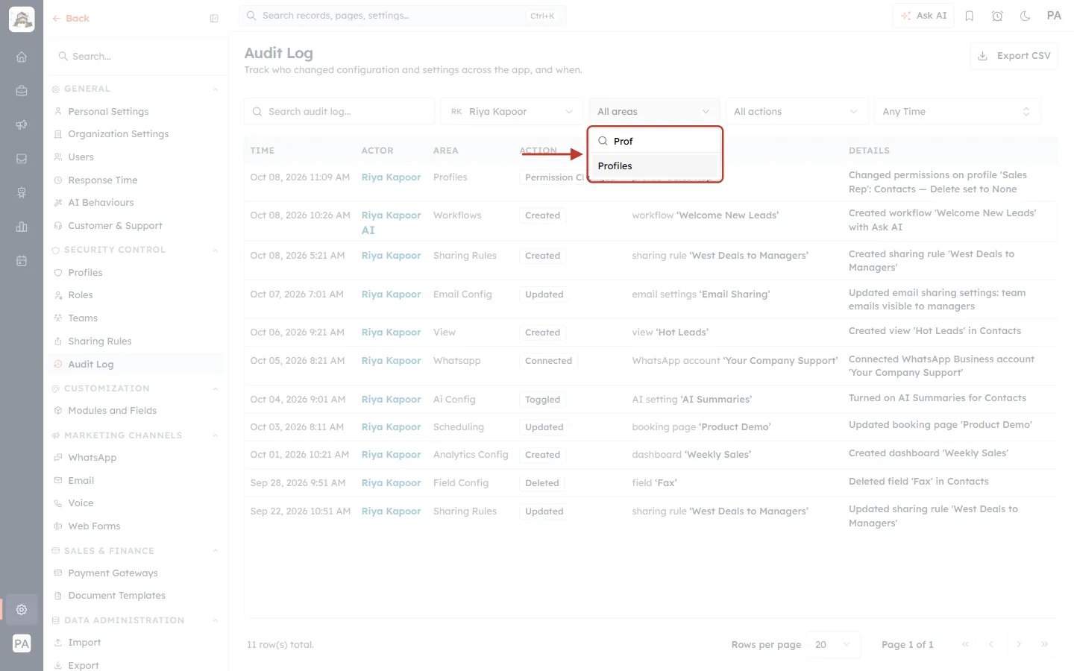Open Document Templates in sidebar
The image size is (1074, 671).
116,596
